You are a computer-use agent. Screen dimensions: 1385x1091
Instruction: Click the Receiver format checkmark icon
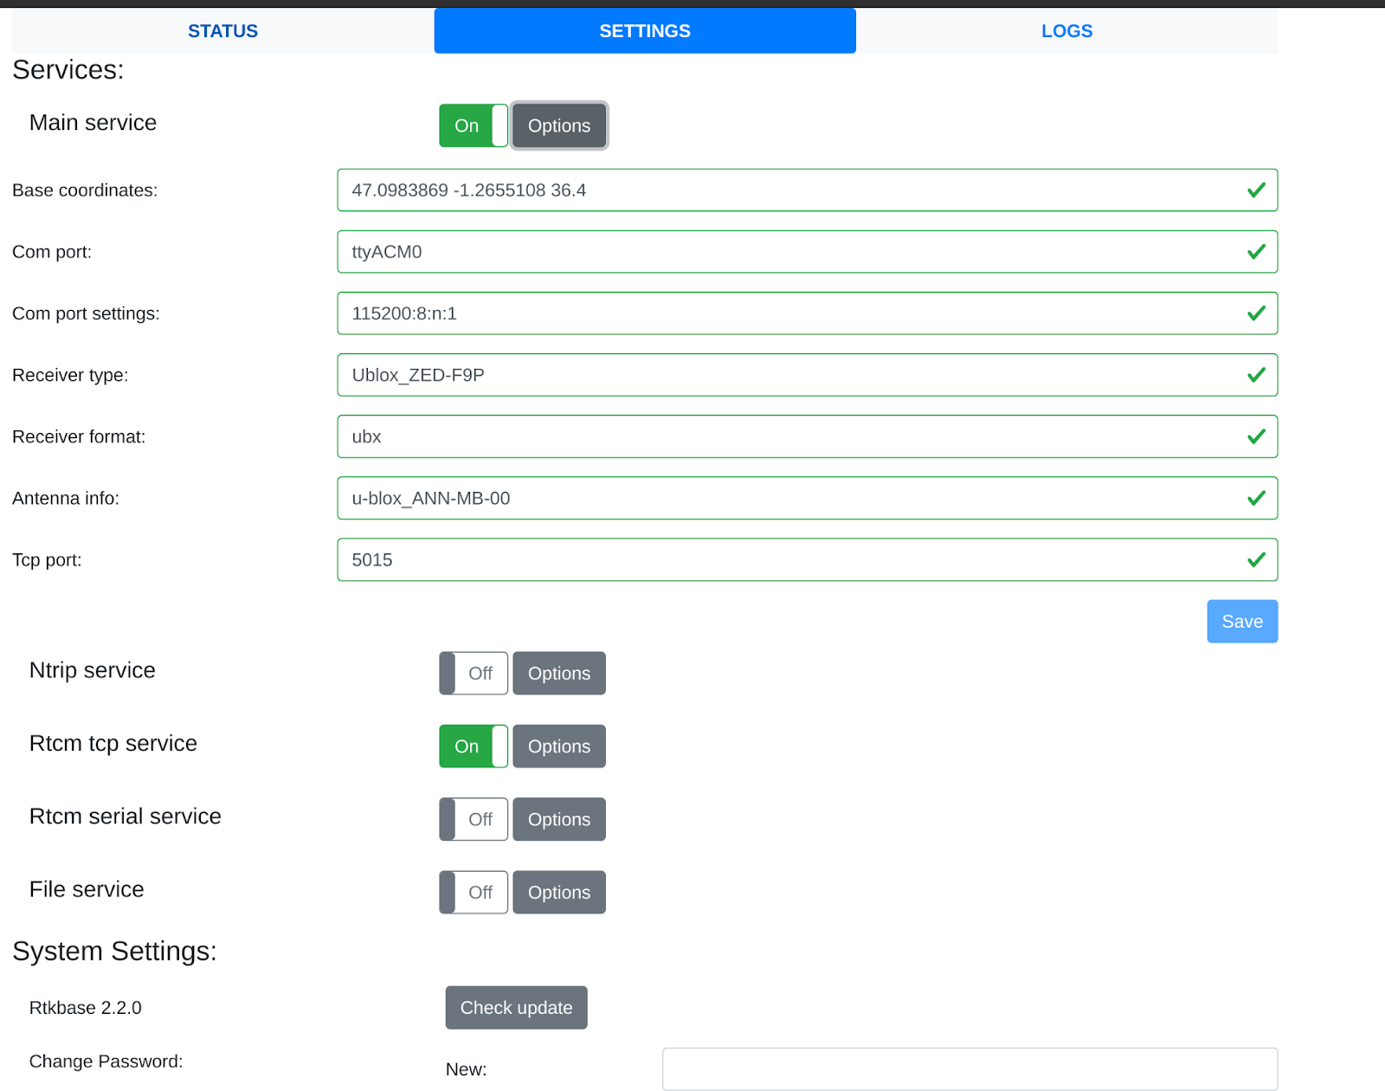click(1256, 436)
